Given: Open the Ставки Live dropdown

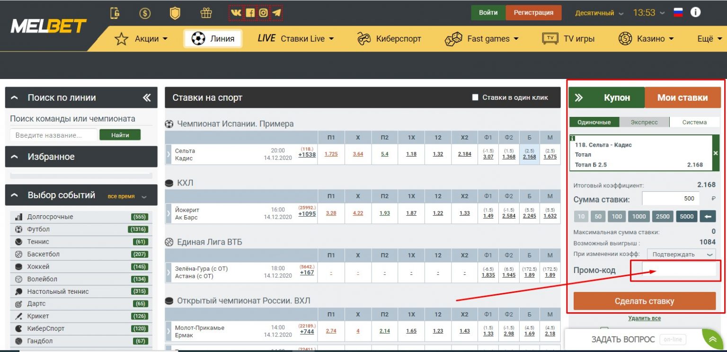Looking at the screenshot, I should pyautogui.click(x=295, y=39).
